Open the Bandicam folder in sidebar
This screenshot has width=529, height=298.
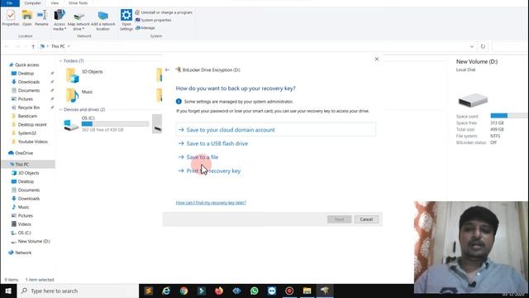[27, 116]
